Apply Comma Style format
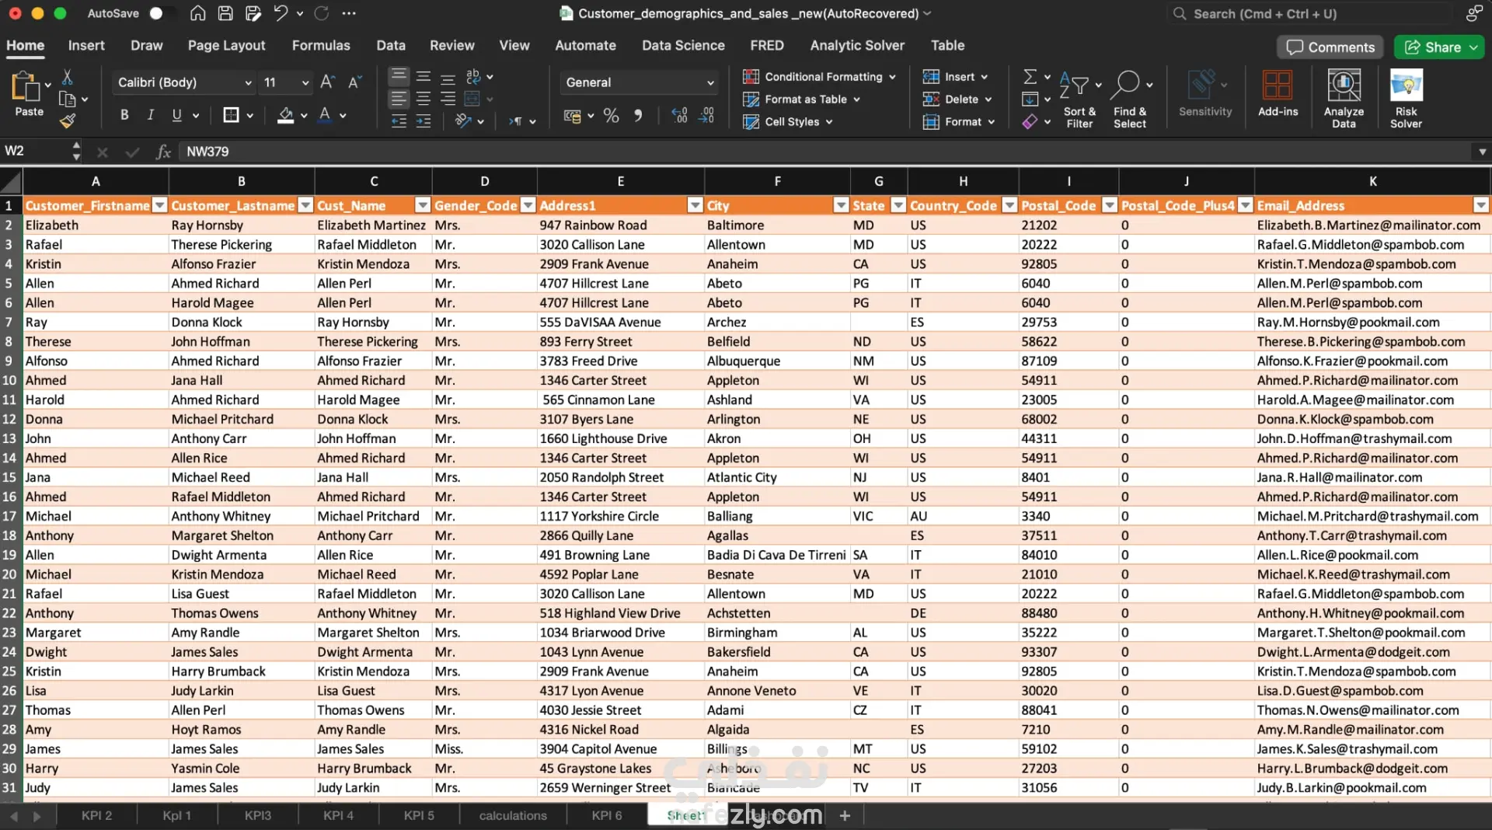This screenshot has width=1492, height=830. pos(638,116)
